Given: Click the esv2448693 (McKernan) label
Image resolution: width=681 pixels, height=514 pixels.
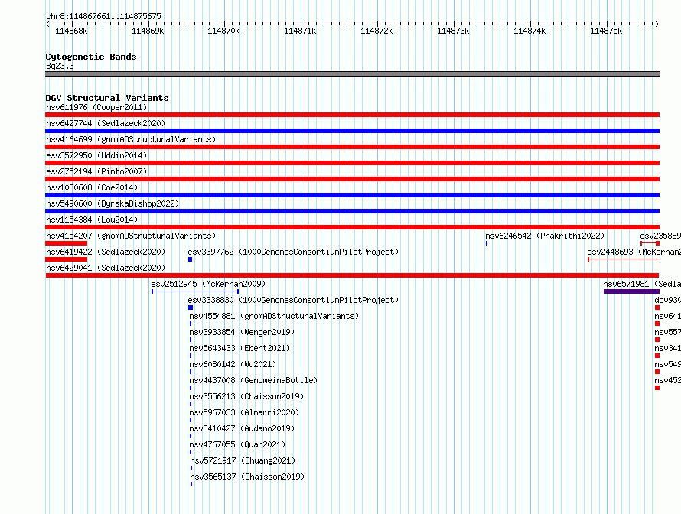Looking at the screenshot, I should [x=634, y=252].
